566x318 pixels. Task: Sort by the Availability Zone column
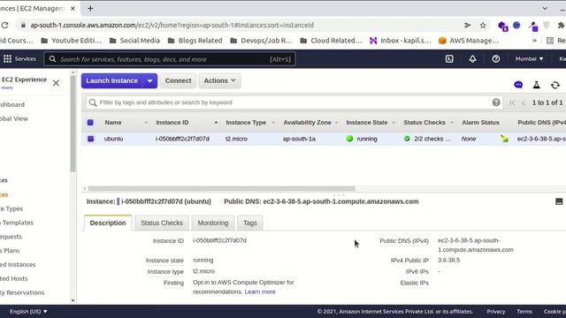click(307, 123)
